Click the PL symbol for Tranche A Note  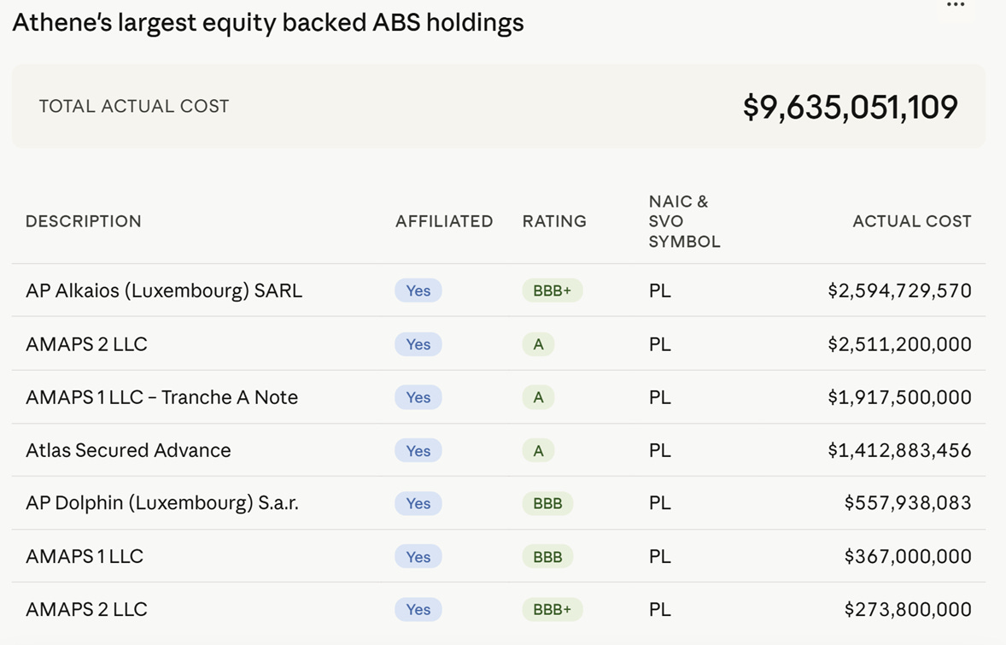point(659,397)
